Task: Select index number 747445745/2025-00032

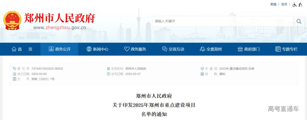Action: [x=47, y=69]
